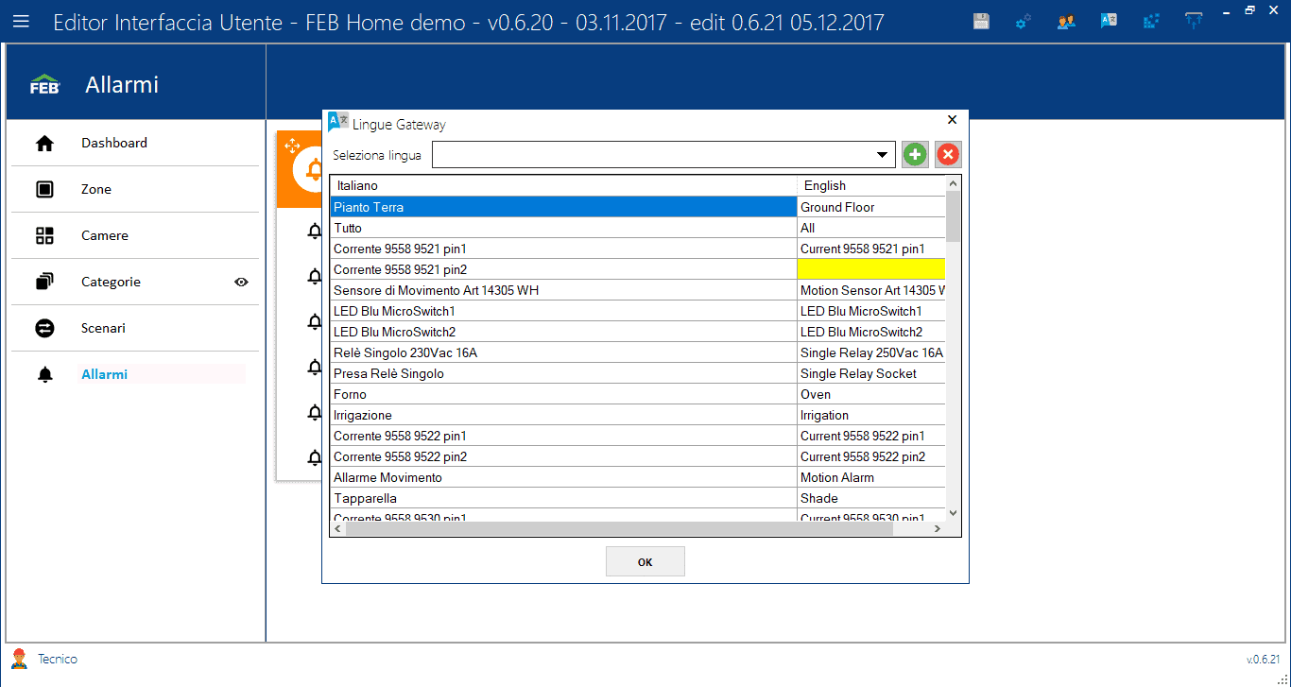Screen dimensions: 1291x687
Task: Click the FEB house logo
Action: pyautogui.click(x=44, y=84)
